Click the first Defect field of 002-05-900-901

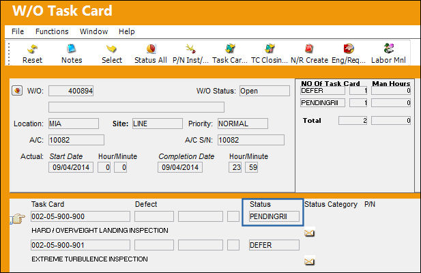tap(154, 245)
